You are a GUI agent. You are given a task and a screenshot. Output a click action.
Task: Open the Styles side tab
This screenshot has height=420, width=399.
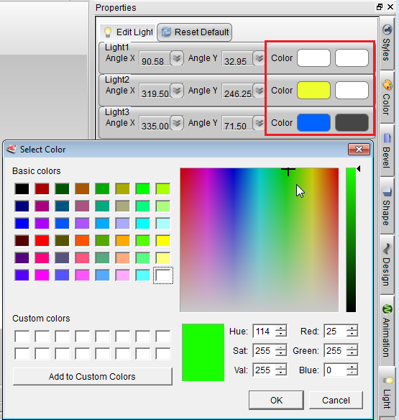pos(387,43)
